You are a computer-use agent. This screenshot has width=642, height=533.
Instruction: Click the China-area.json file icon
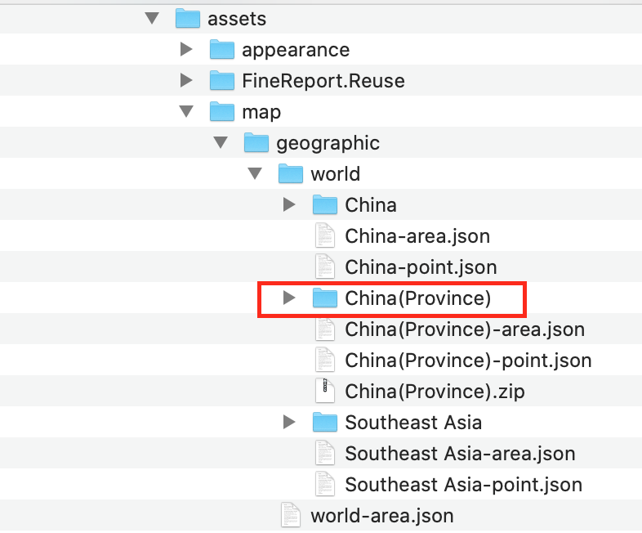tap(325, 235)
